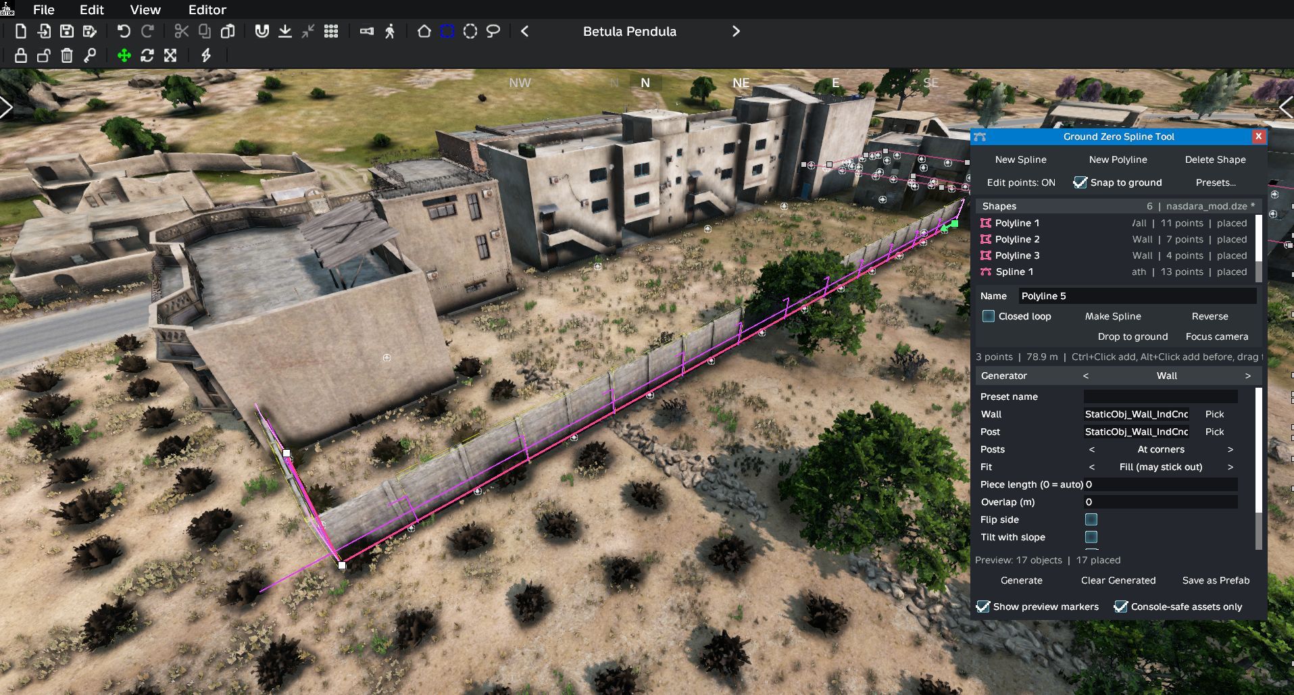This screenshot has height=695, width=1294.
Task: Open the Edit menu
Action: 92,9
